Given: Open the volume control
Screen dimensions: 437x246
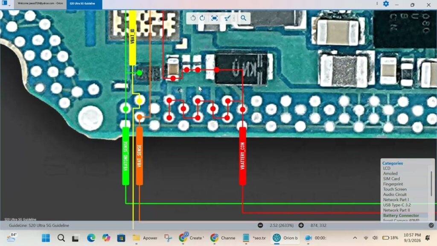Looking at the screenshot, I should click(375, 238).
